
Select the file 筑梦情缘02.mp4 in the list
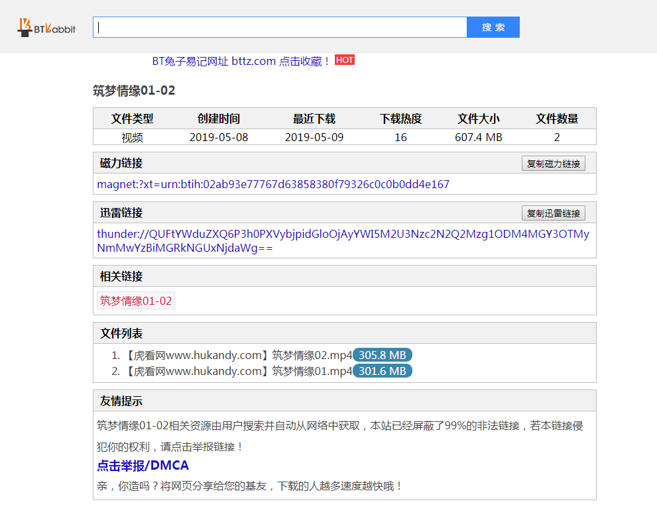pyautogui.click(x=238, y=354)
